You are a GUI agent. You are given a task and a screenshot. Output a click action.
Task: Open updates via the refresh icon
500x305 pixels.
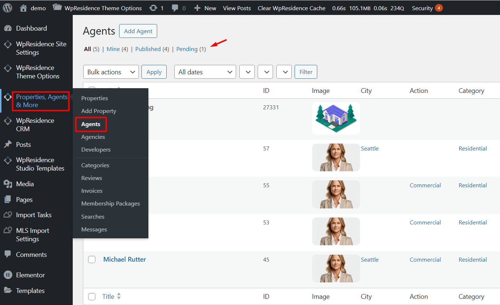pos(154,8)
